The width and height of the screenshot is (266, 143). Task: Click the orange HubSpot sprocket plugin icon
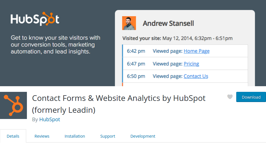coord(13,105)
